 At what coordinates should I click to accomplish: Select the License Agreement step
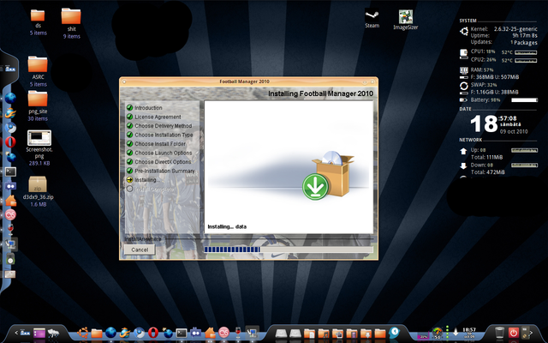(x=158, y=117)
